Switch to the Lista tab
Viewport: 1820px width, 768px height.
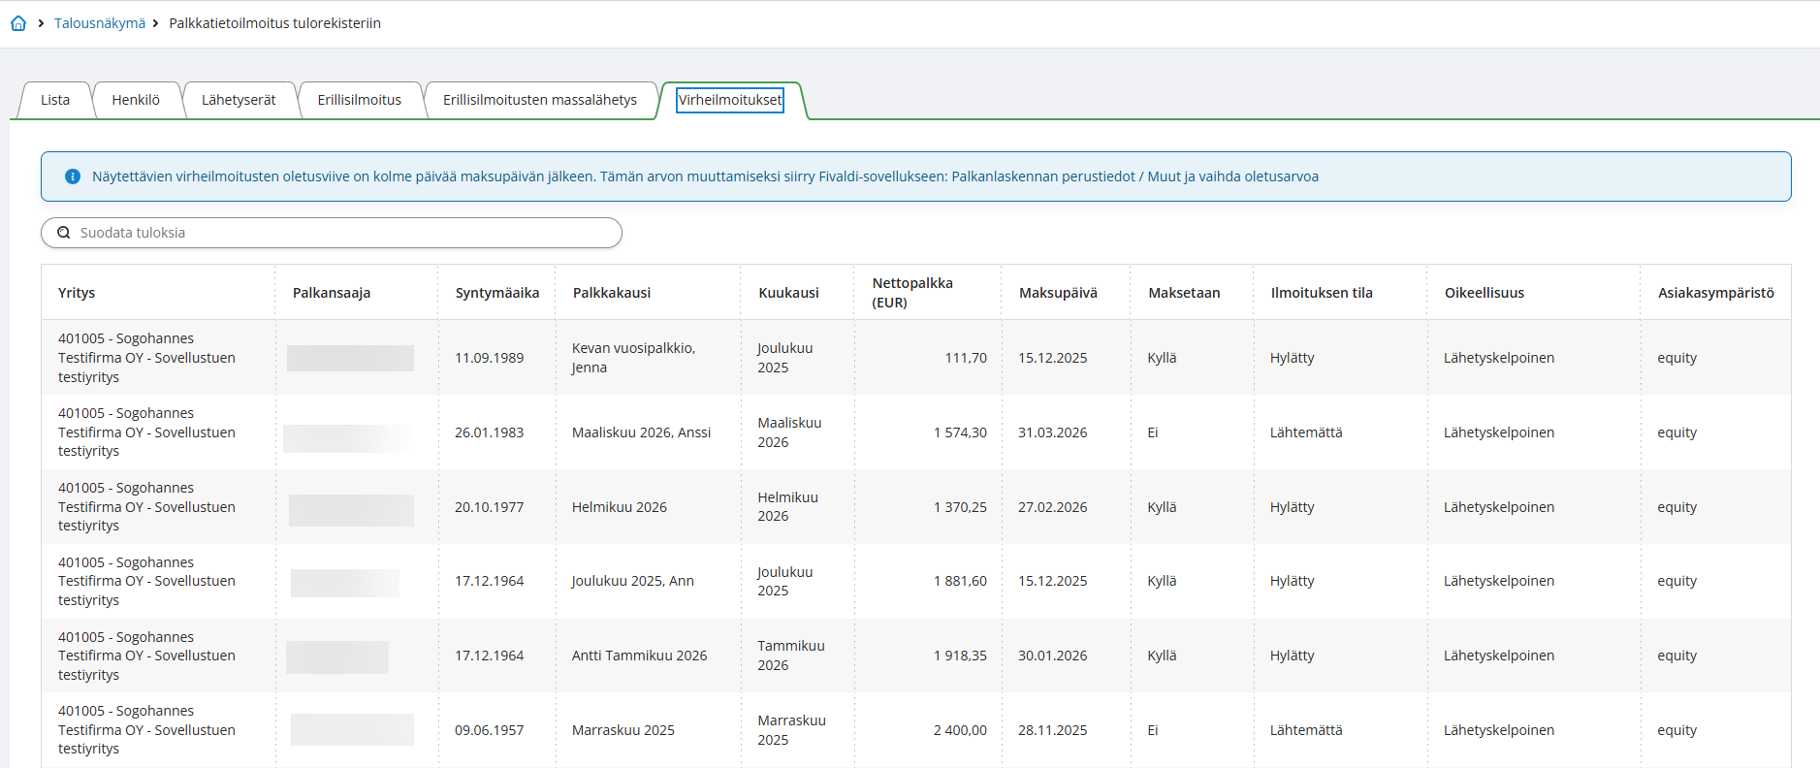pos(55,100)
